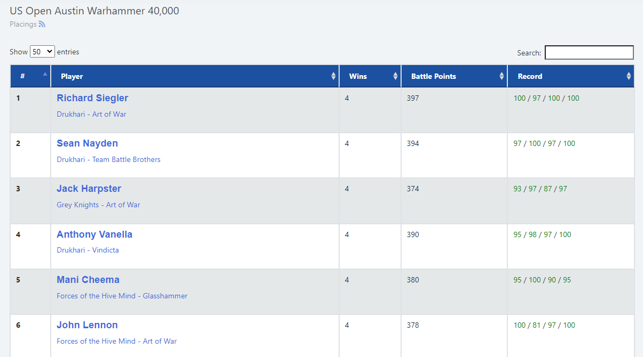
Task: View Mani Cheema's player page
Action: pyautogui.click(x=88, y=280)
